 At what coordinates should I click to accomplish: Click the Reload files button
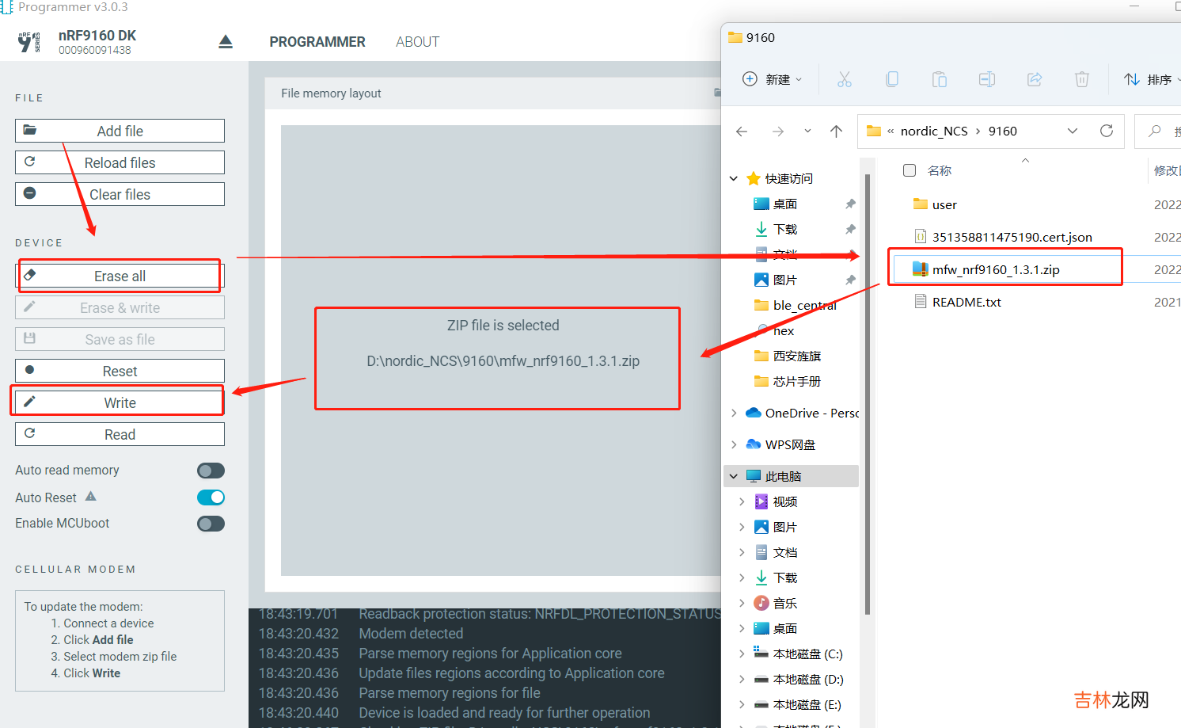[120, 162]
